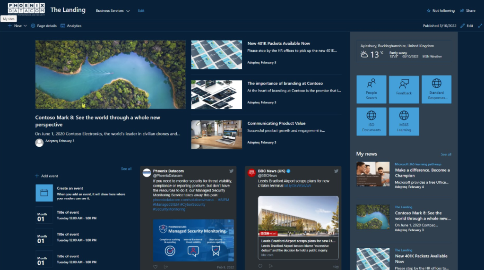
Task: Click Aylesbury, Buckinghamshire location text
Action: tap(397, 46)
